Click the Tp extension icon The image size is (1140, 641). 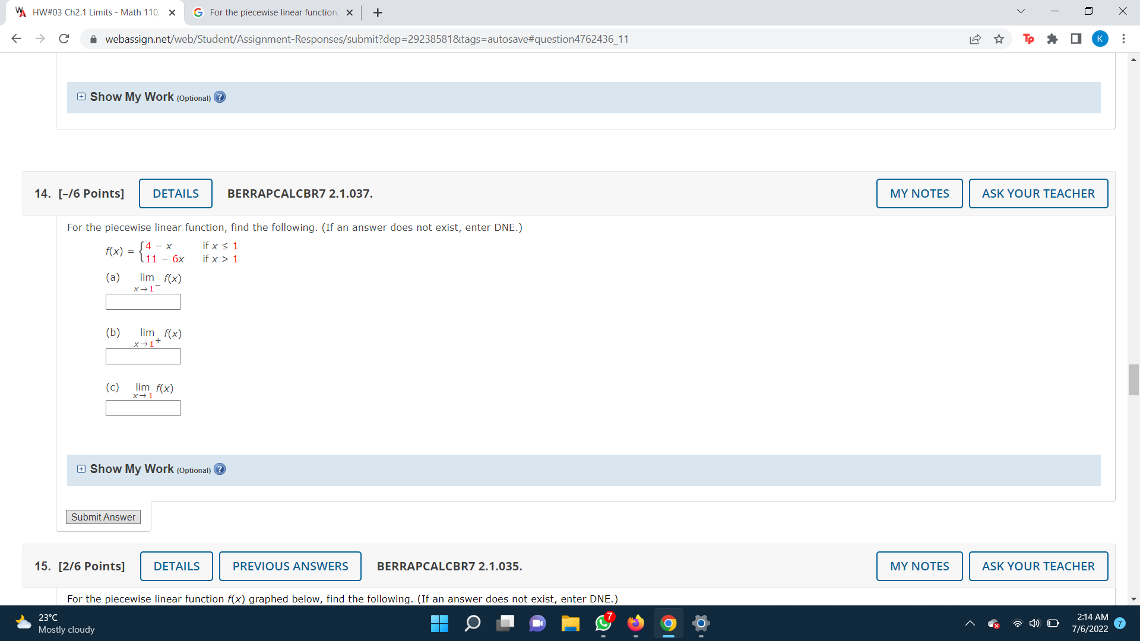pos(1029,39)
